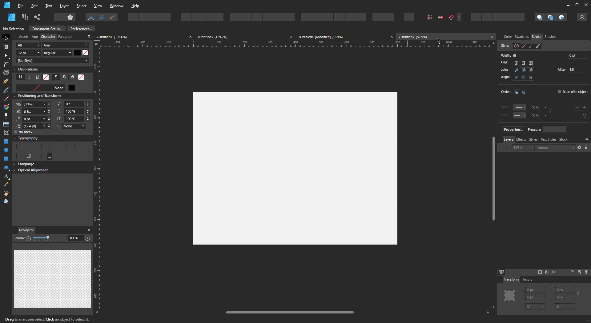Select the Color Picker eyedropper tool
The image size is (591, 323).
(6, 185)
